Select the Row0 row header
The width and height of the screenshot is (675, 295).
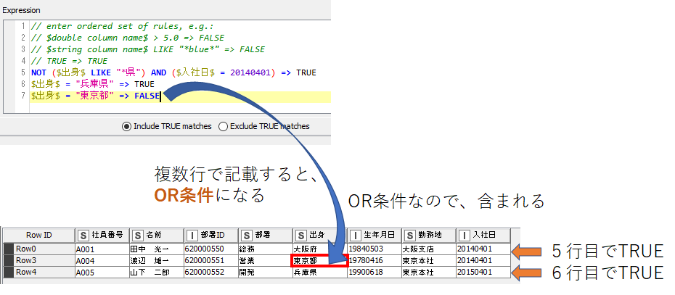[x=38, y=249]
